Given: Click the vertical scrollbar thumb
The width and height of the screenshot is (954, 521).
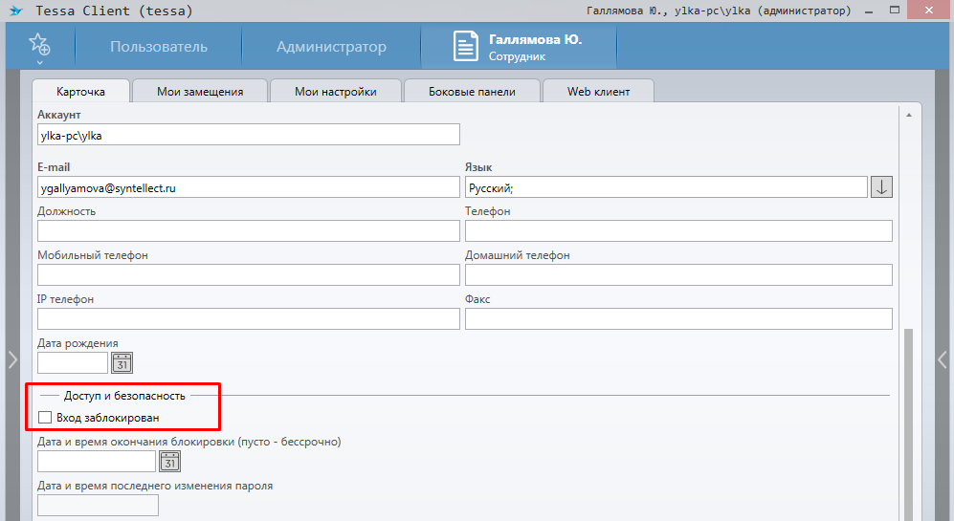Looking at the screenshot, I should 908,421.
